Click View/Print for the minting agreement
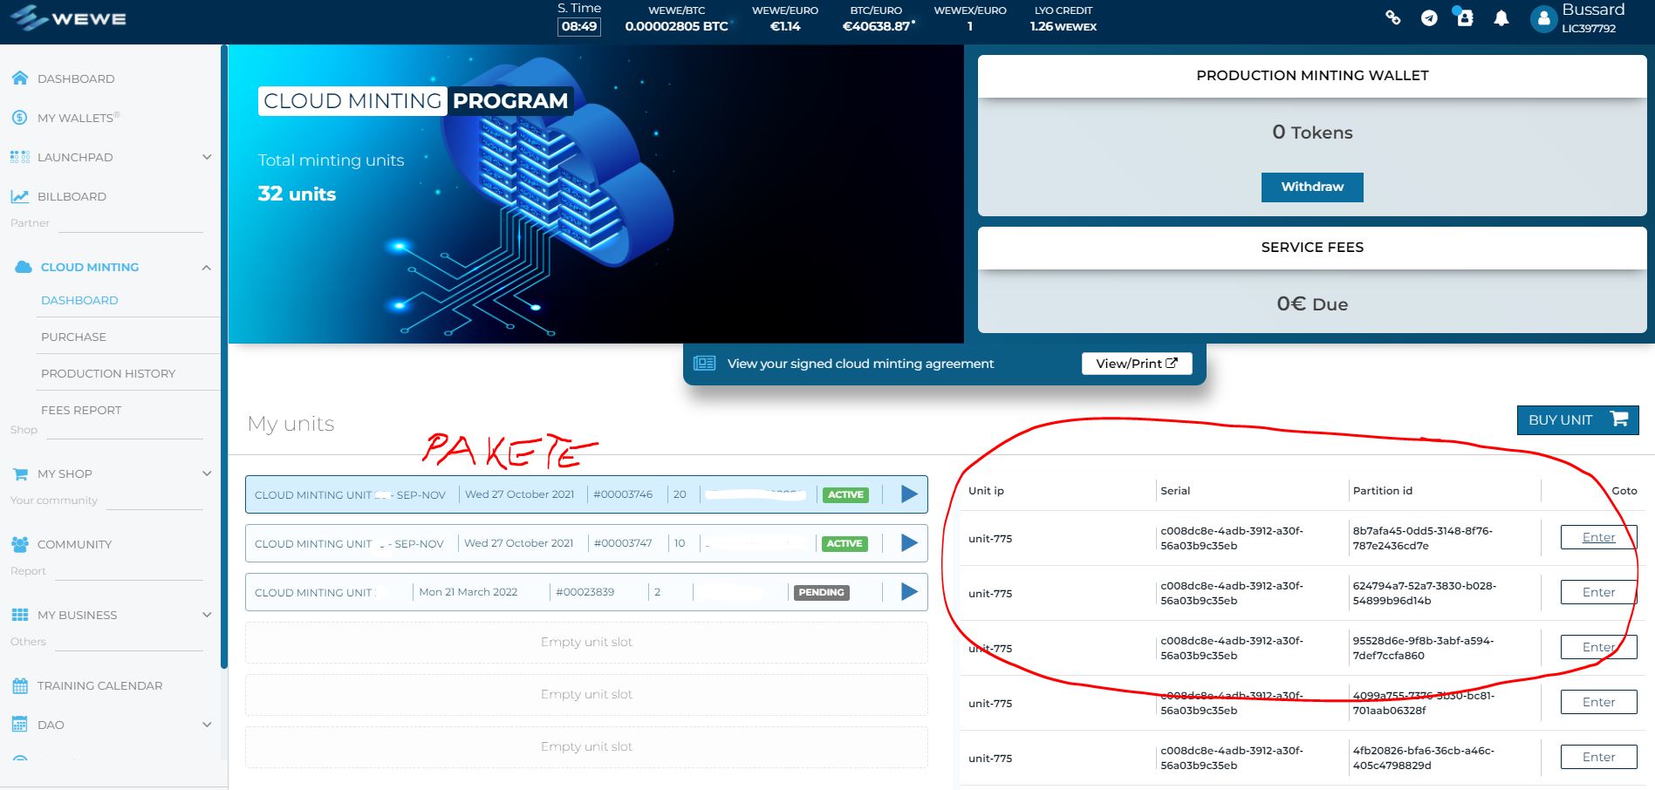 pos(1137,364)
